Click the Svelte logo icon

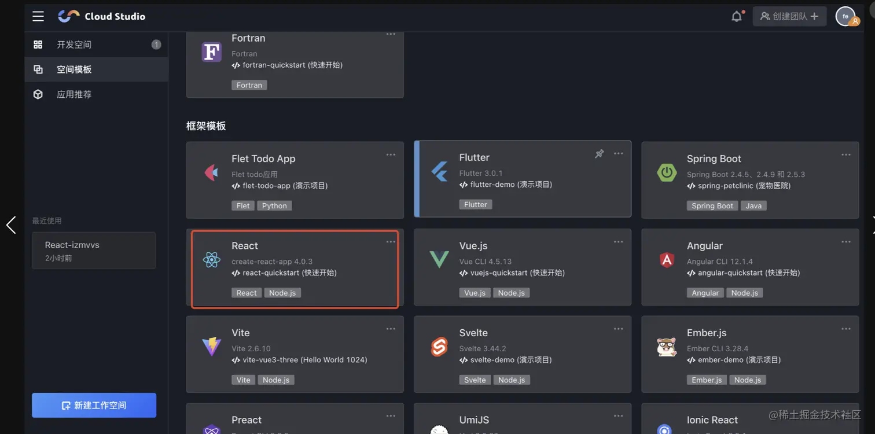439,347
